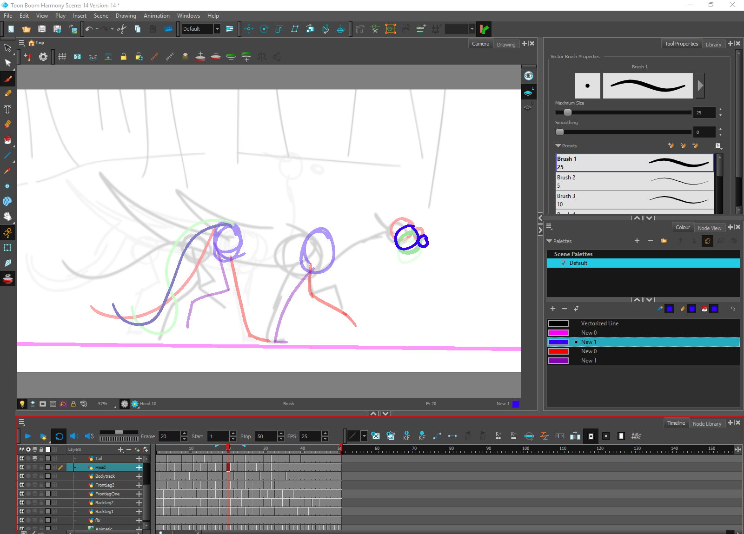Image resolution: width=744 pixels, height=534 pixels.
Task: Toggle visibility of FrontLeg2 layer
Action: [22, 485]
